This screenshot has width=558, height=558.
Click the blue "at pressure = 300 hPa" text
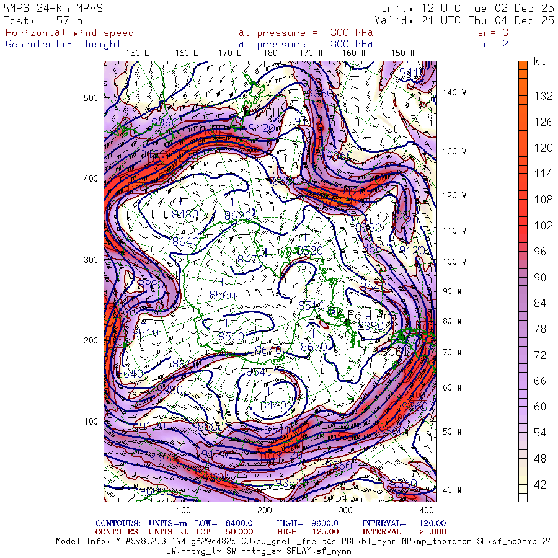coord(306,44)
